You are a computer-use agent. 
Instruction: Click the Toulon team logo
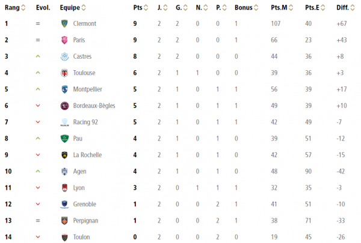click(x=64, y=237)
